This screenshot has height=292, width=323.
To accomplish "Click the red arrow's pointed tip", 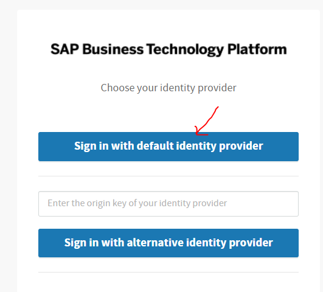I will click(196, 134).
